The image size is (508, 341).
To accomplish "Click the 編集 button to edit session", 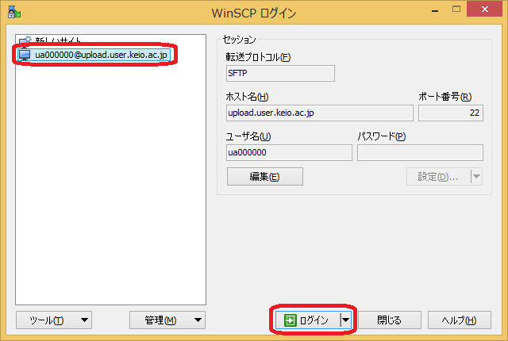I will (264, 176).
